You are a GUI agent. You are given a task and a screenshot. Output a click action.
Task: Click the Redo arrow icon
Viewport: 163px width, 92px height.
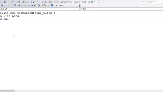point(22,5)
